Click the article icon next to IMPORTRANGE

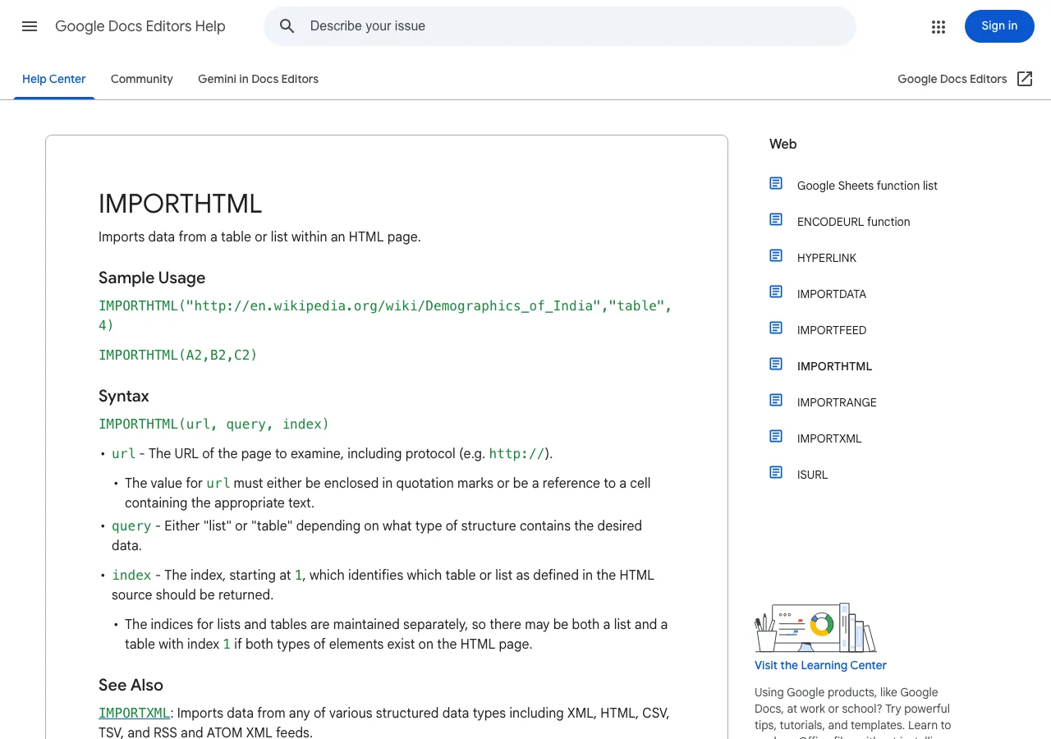[x=776, y=400]
